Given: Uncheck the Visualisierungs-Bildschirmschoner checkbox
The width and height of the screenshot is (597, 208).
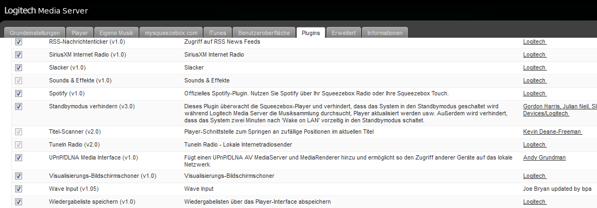Looking at the screenshot, I should (18, 176).
